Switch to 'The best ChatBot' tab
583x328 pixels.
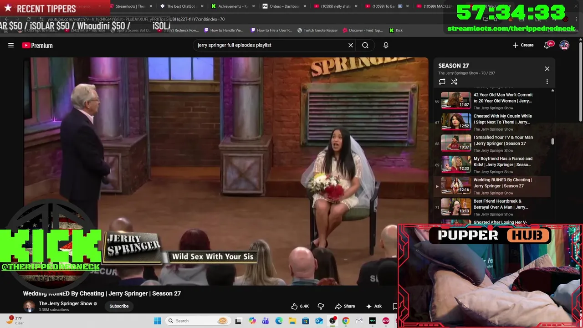(x=181, y=6)
